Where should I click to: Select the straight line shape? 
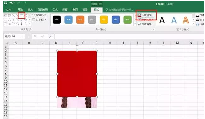[x=14, y=16]
